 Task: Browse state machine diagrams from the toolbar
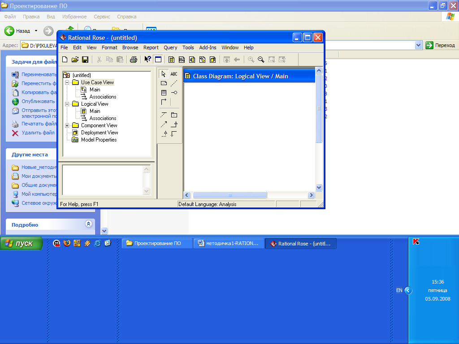coord(202,60)
